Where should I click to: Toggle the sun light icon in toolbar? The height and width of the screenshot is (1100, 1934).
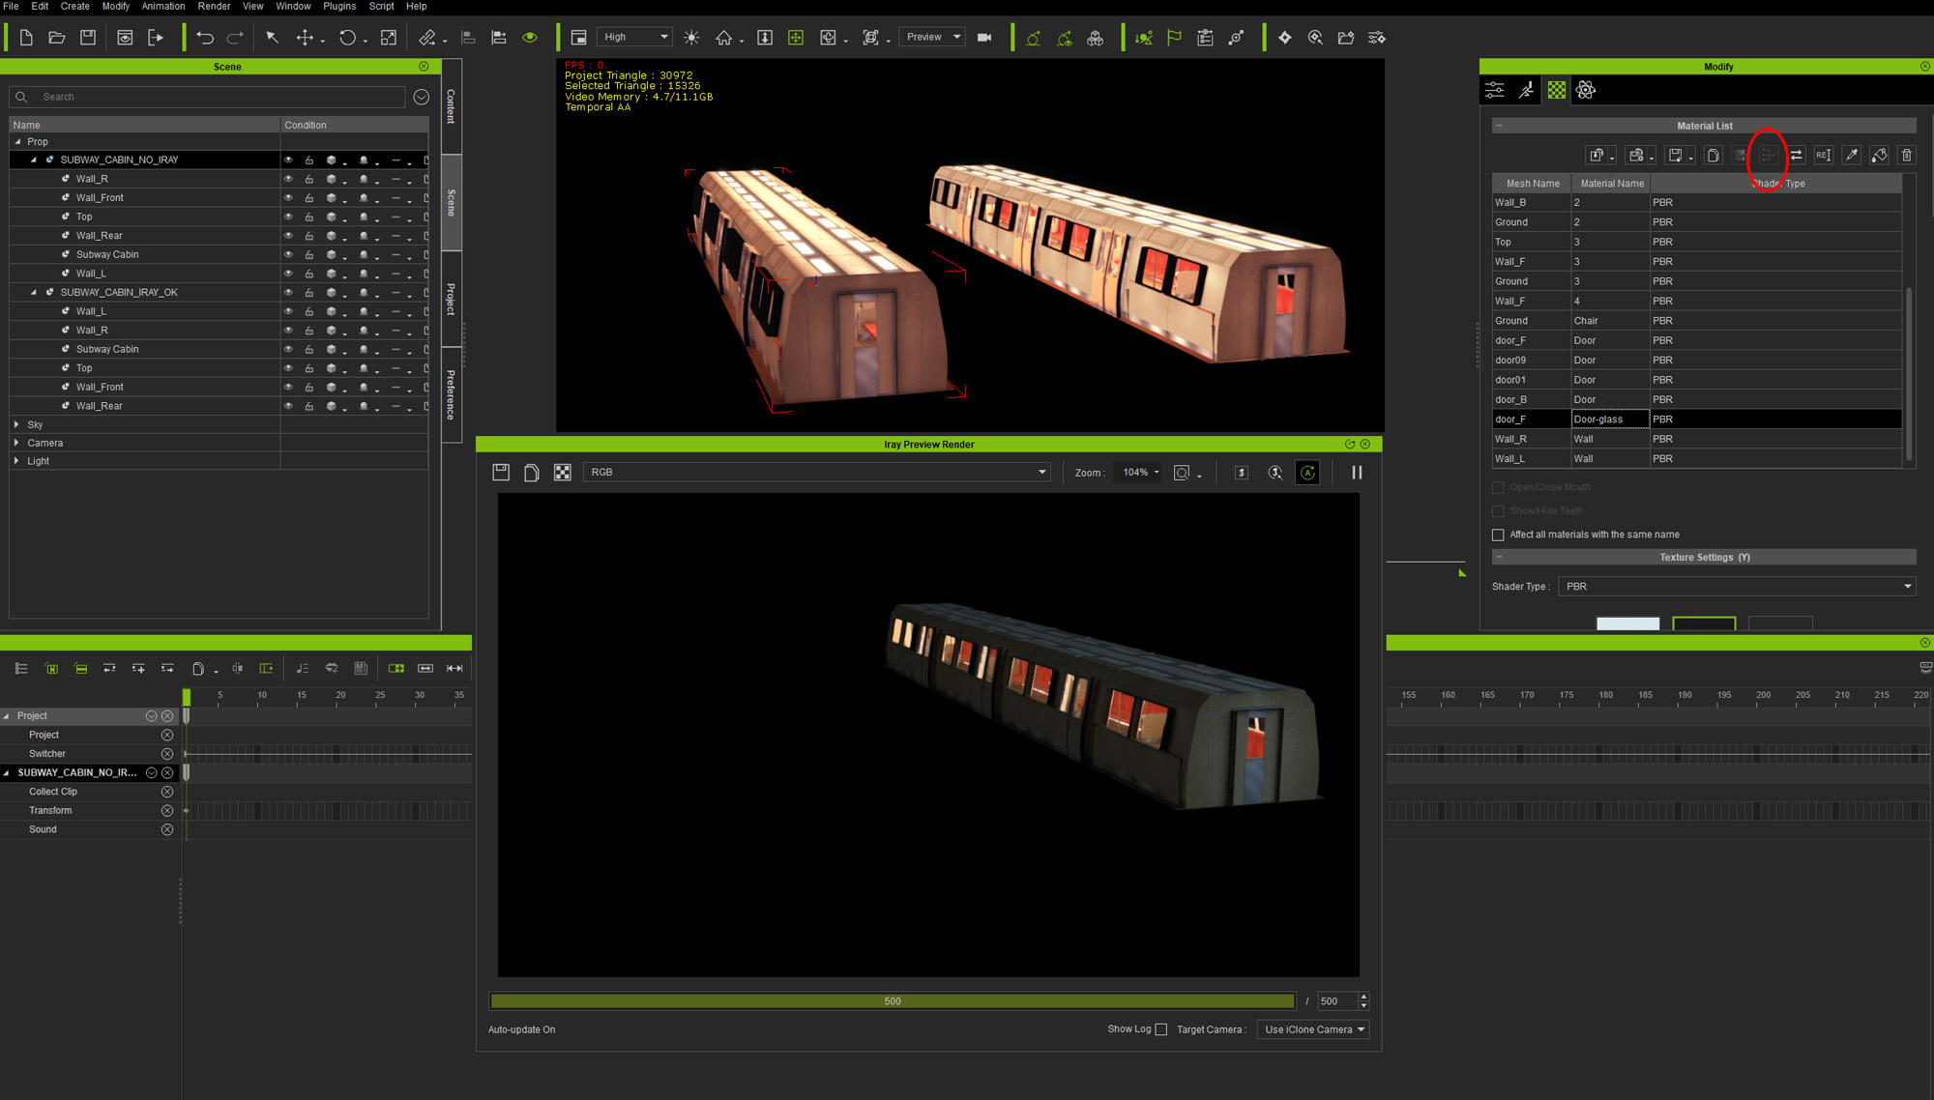coord(691,38)
